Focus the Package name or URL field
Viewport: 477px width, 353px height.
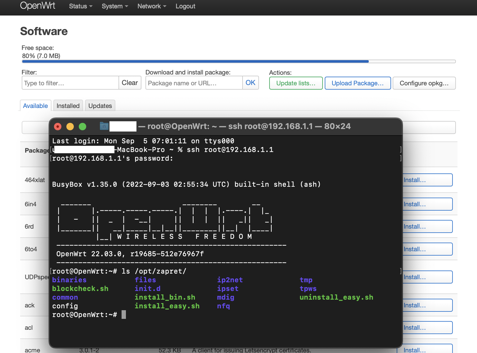click(x=194, y=83)
